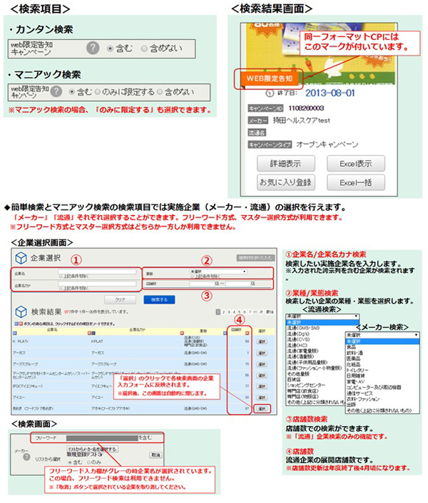The height and width of the screenshot is (503, 428).
Task: Select 含む radio in マニアック検索
Action: point(72,92)
